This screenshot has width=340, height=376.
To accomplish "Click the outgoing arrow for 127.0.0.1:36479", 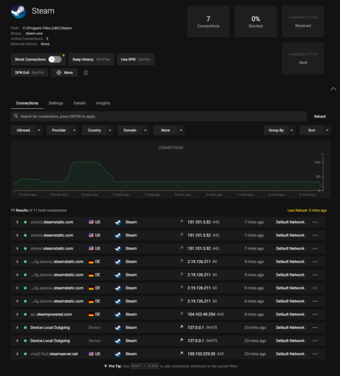I will pos(181,340).
